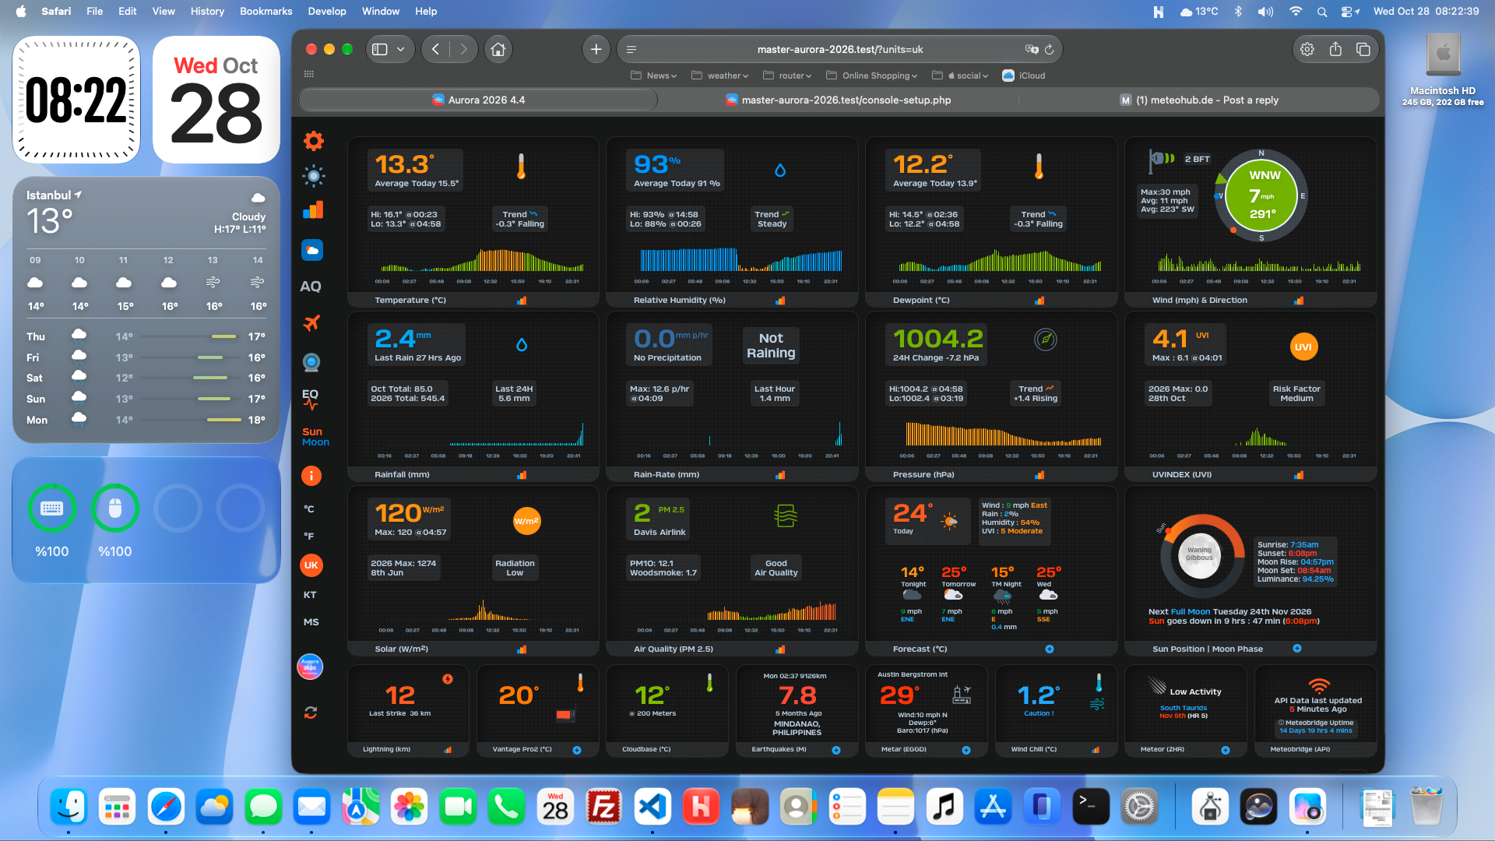This screenshot has height=841, width=1495.
Task: Click the orange info icon in sidebar
Action: click(311, 475)
